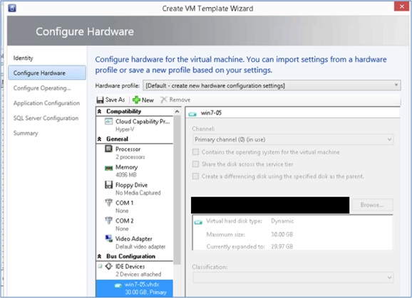The image size is (412, 298).
Task: Click the Save As floppy disk icon
Action: pos(100,100)
